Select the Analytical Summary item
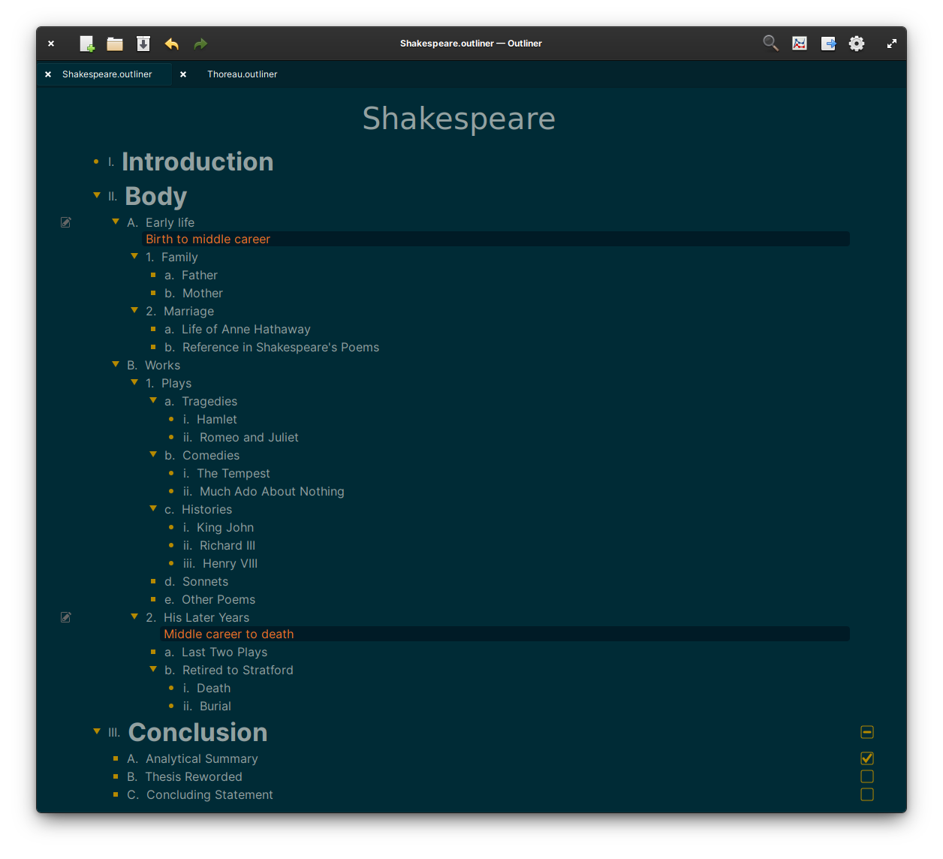Image resolution: width=943 pixels, height=859 pixels. coord(202,759)
